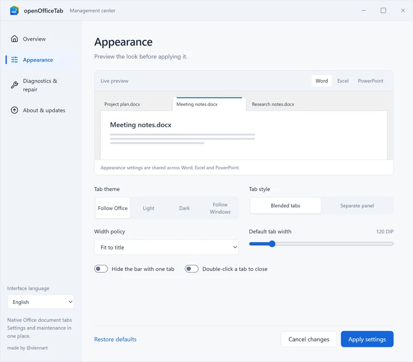Go to About & updates
The height and width of the screenshot is (362, 413).
[41, 110]
